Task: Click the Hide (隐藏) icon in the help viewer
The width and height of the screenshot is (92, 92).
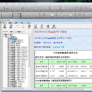Action: coord(5,26)
